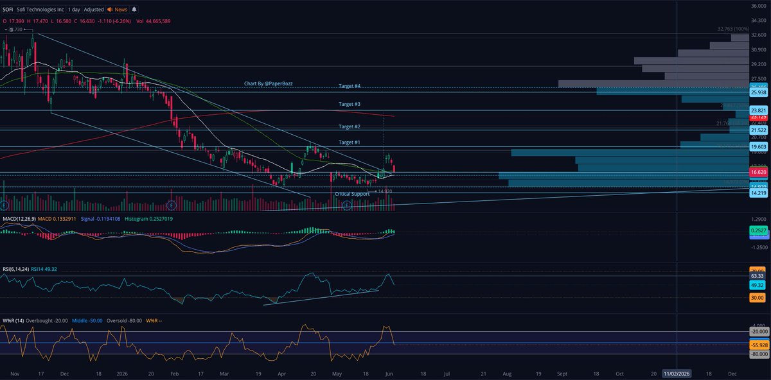Click the 23.821 price line tag
771x380 pixels.
click(759, 110)
